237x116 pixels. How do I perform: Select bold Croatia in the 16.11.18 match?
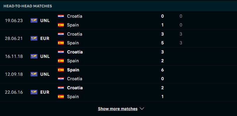(75, 52)
